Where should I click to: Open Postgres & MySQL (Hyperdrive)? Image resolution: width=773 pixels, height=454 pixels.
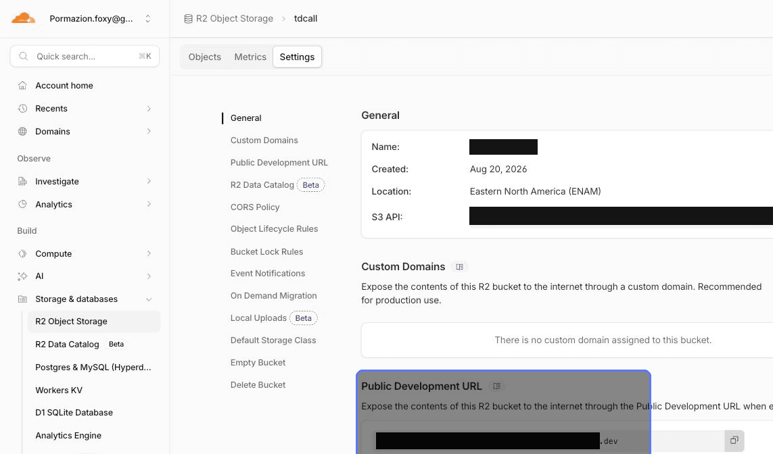(x=93, y=368)
